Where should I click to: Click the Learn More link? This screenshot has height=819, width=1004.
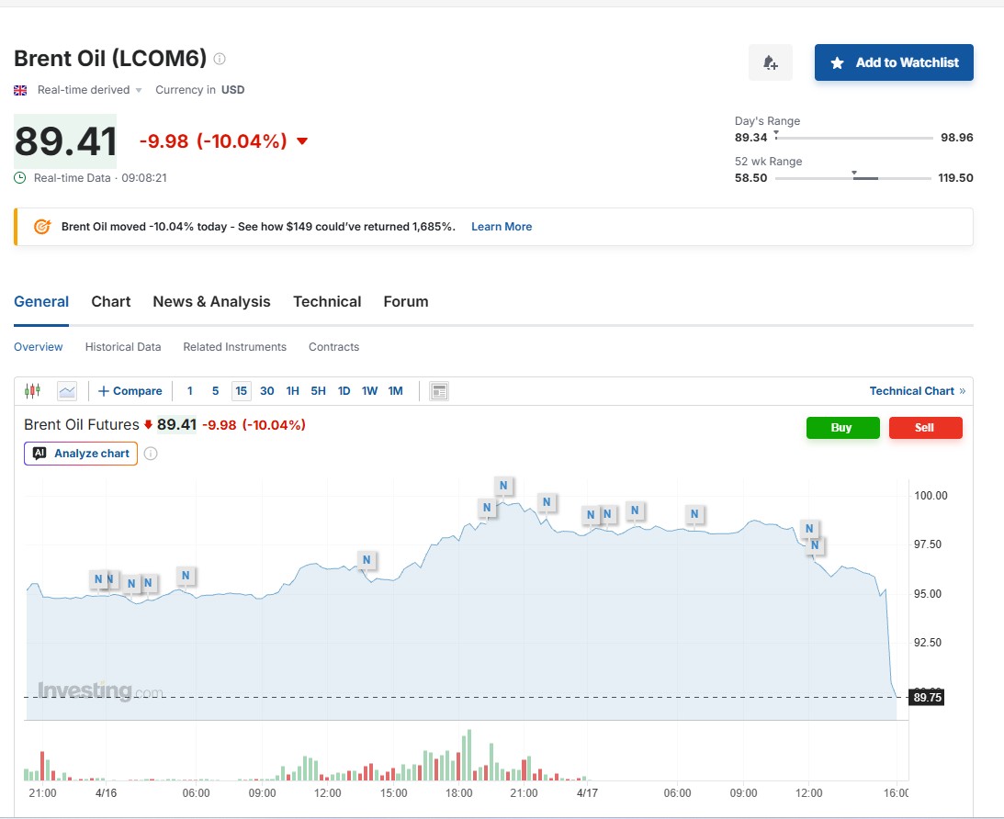[502, 227]
